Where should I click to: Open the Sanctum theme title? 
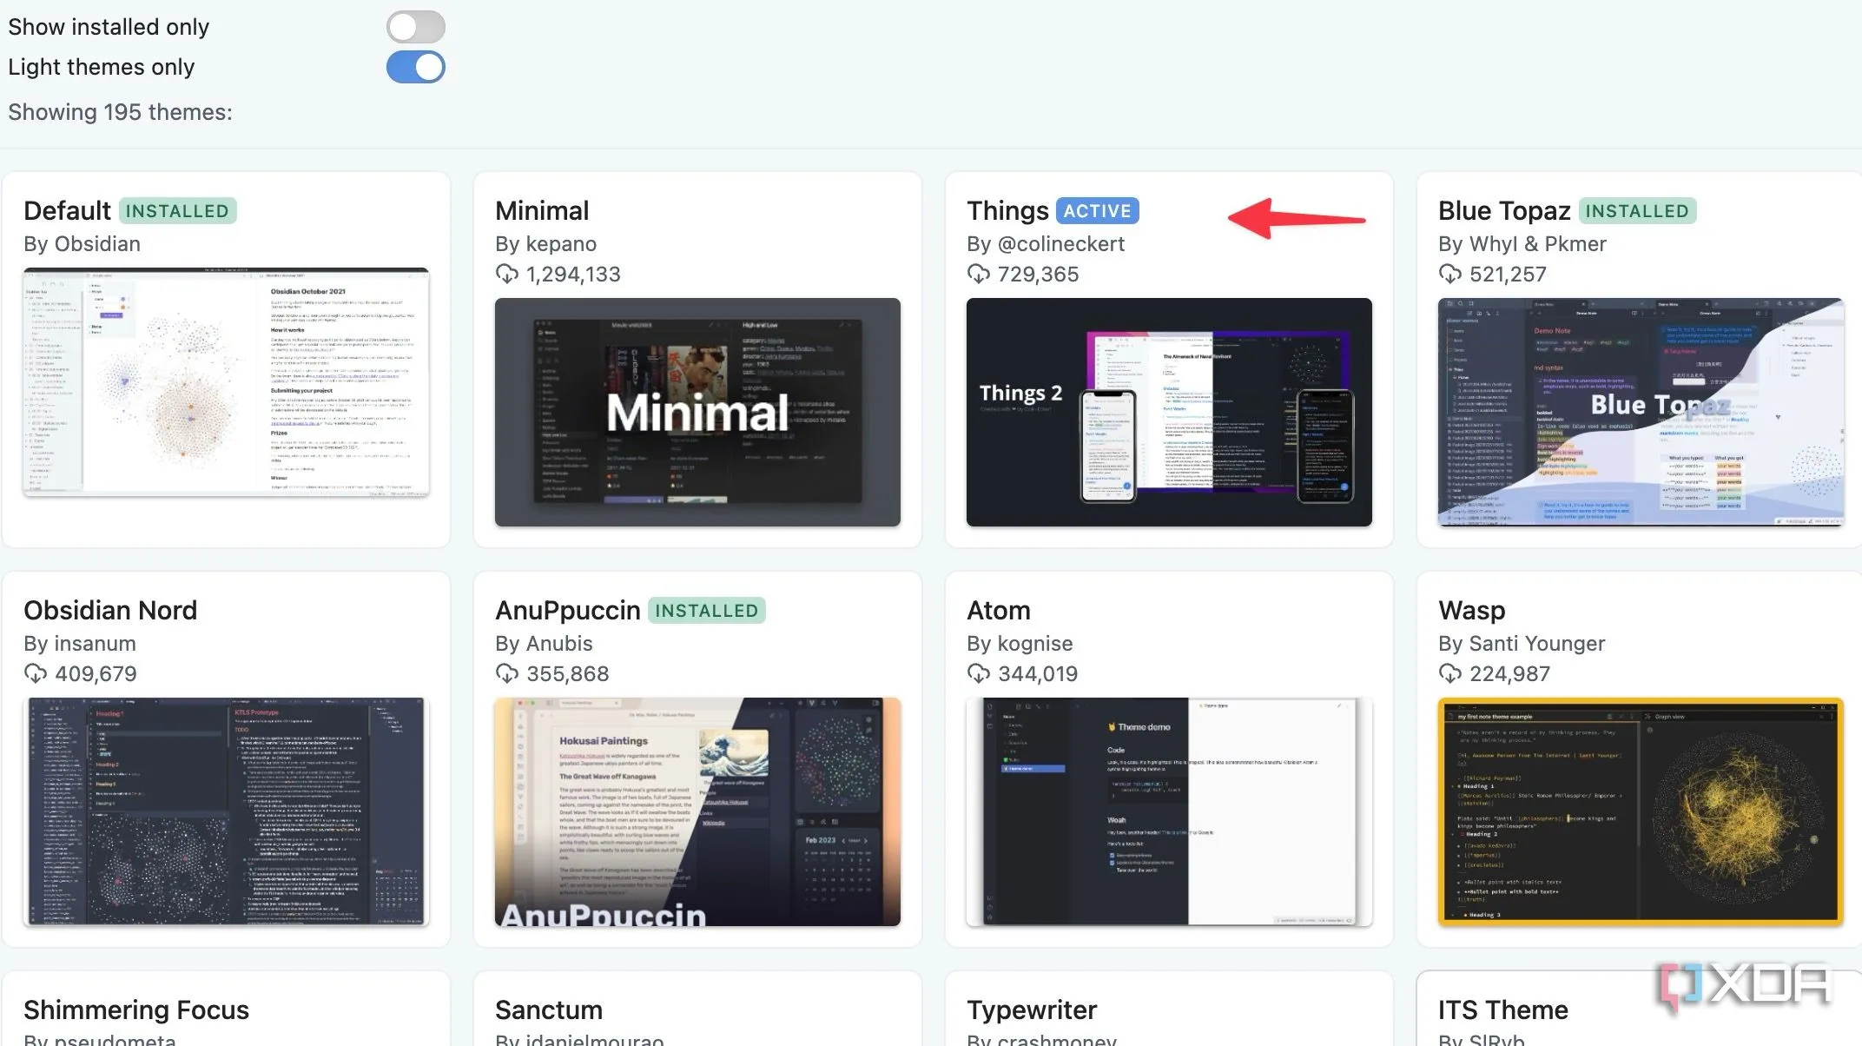(x=548, y=1010)
